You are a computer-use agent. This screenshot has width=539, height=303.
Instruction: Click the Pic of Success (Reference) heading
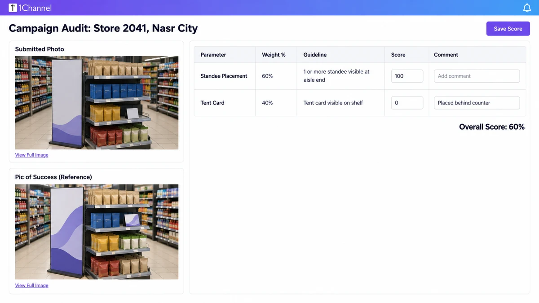click(53, 177)
